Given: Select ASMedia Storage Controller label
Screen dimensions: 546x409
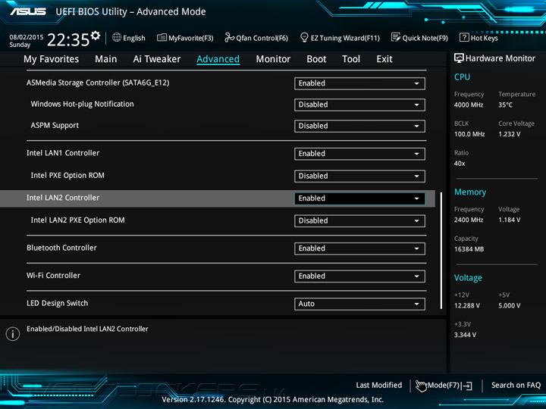Looking at the screenshot, I should tap(98, 83).
